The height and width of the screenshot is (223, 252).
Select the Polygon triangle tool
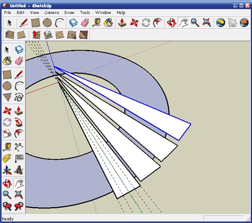click(x=7, y=97)
